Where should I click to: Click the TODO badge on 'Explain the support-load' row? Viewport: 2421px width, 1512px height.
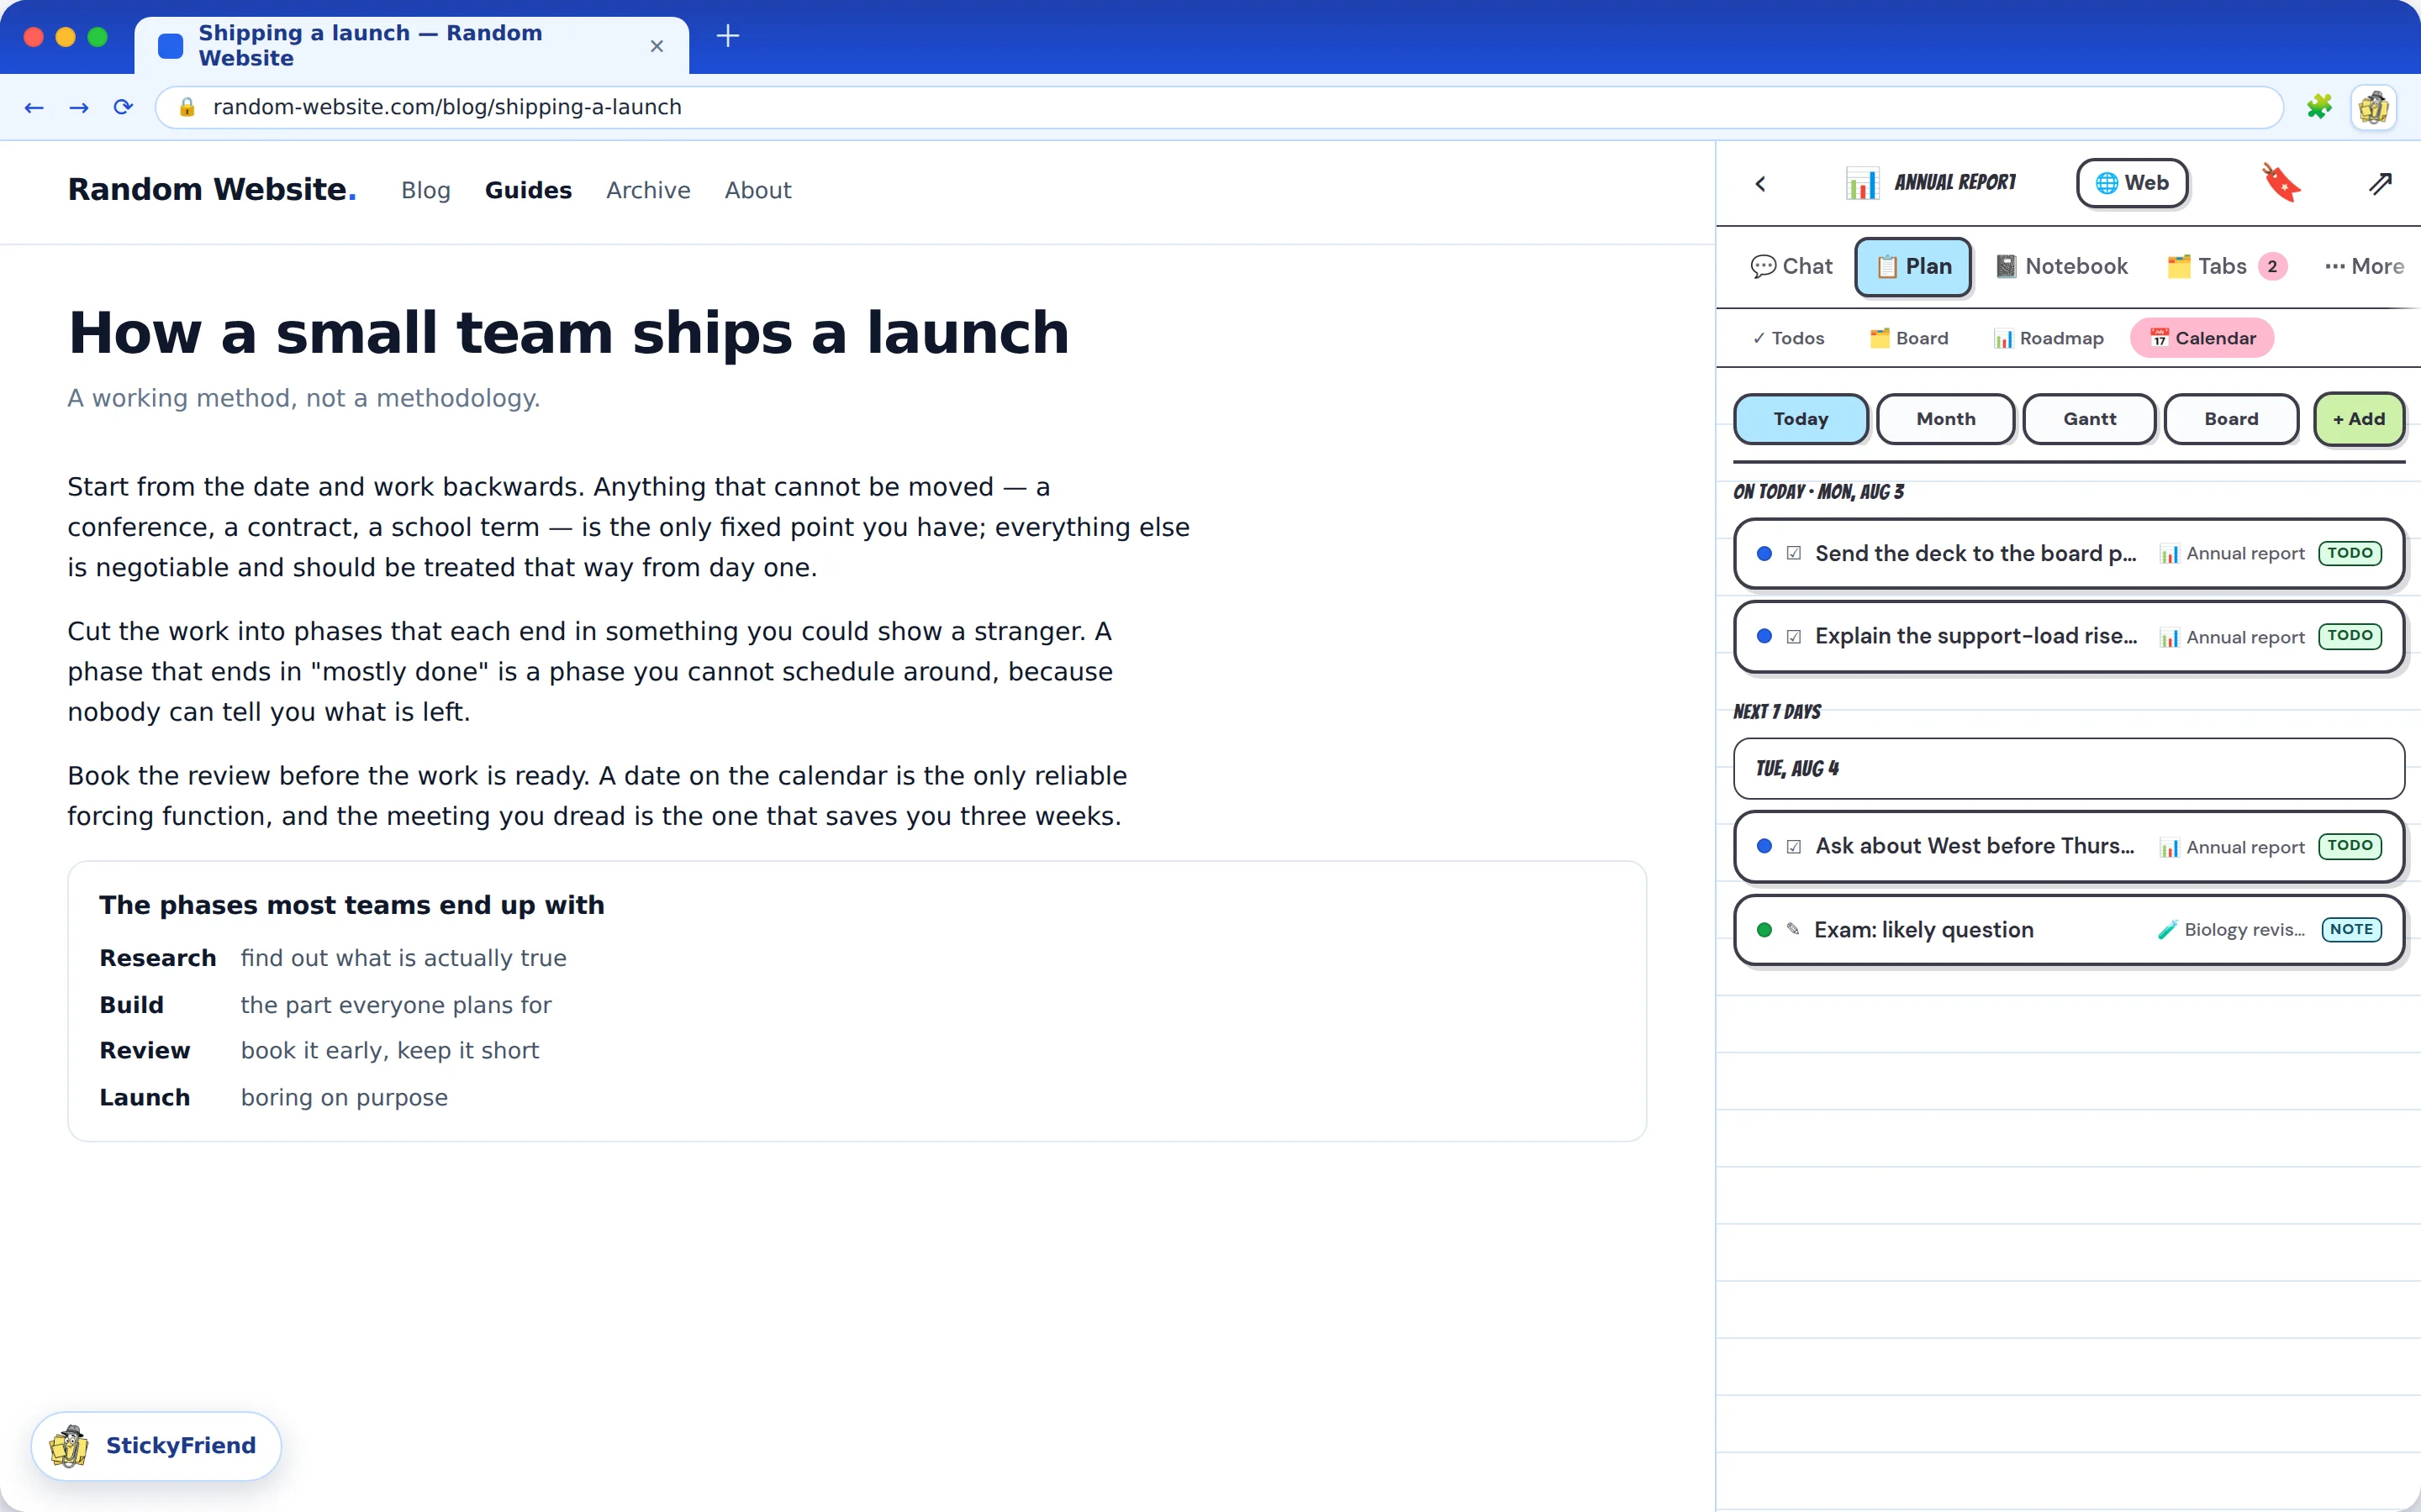pos(2350,636)
